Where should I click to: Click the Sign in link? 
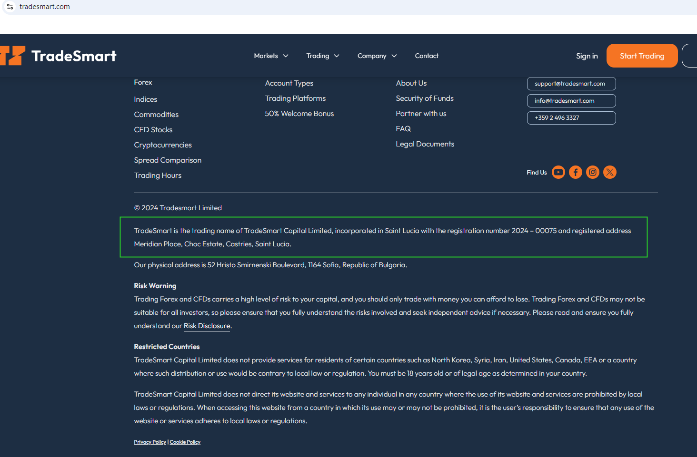(x=587, y=56)
